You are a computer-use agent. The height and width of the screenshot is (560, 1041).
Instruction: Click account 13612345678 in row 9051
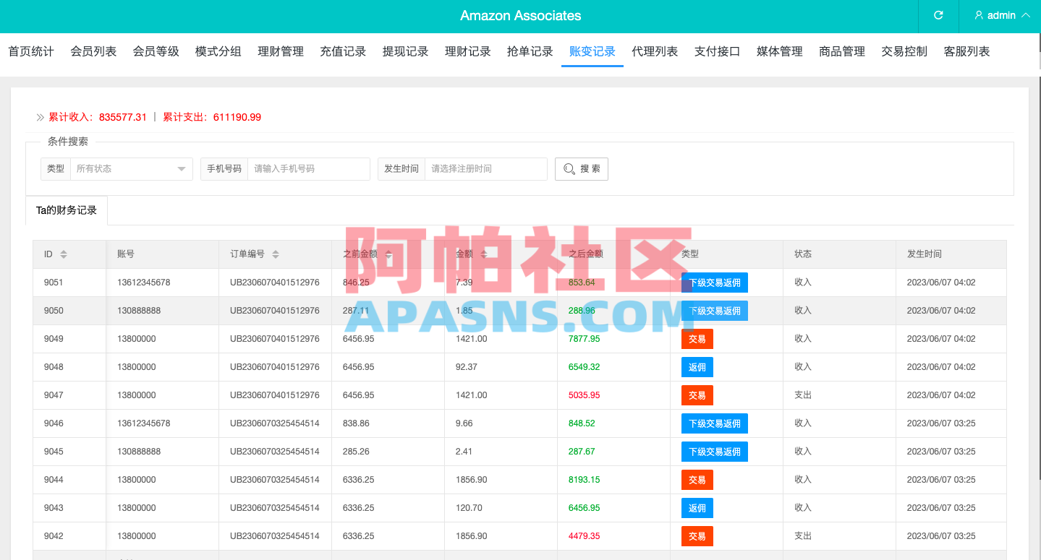coord(144,283)
